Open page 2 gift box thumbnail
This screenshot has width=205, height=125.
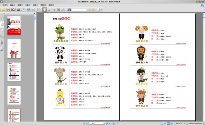pos(14,49)
